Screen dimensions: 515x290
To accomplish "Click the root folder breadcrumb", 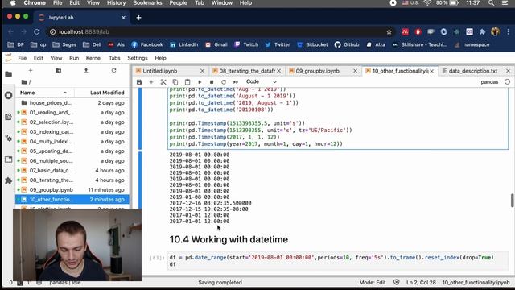I will coord(24,82).
